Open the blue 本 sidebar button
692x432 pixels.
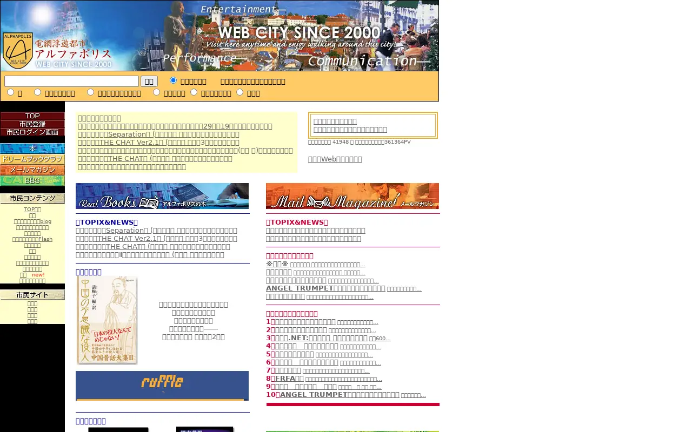[x=32, y=148]
